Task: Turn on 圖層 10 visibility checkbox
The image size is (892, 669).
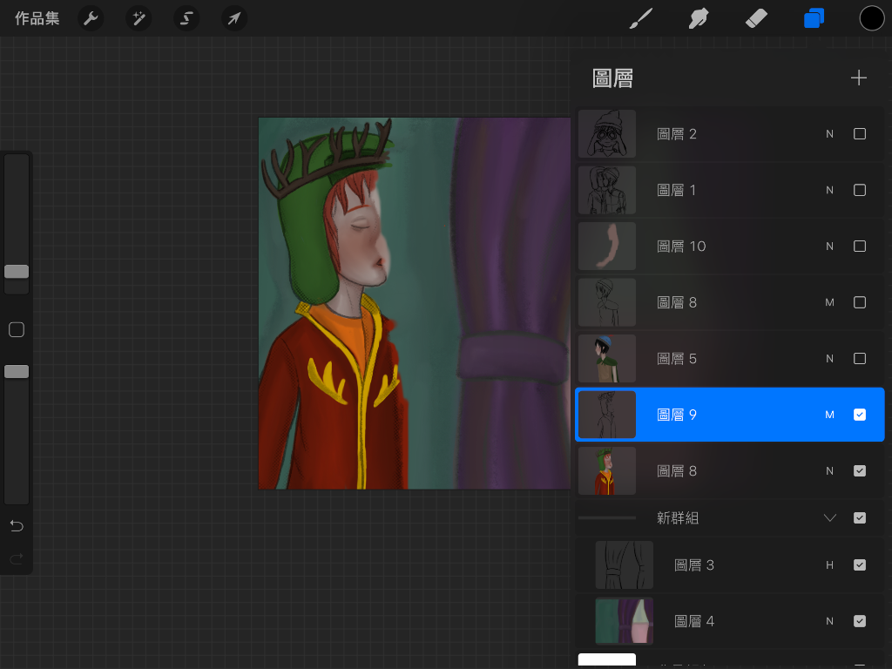Action: tap(860, 247)
